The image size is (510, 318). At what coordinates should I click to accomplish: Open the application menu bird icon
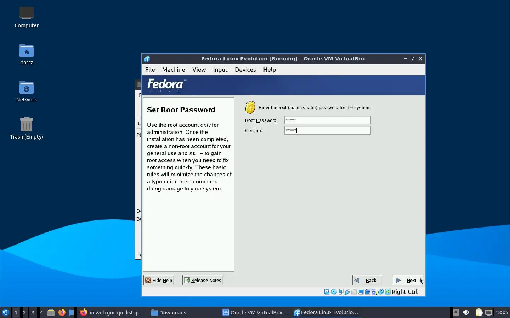click(5, 312)
